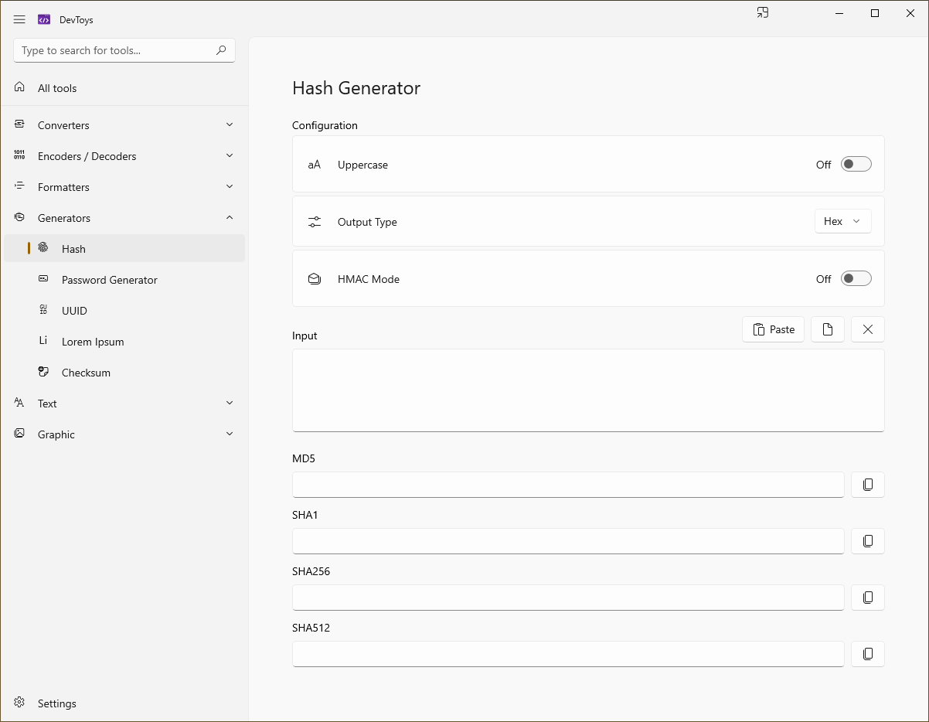Screen dimensions: 929x722
Task: Click the Paste button
Action: pyautogui.click(x=774, y=329)
